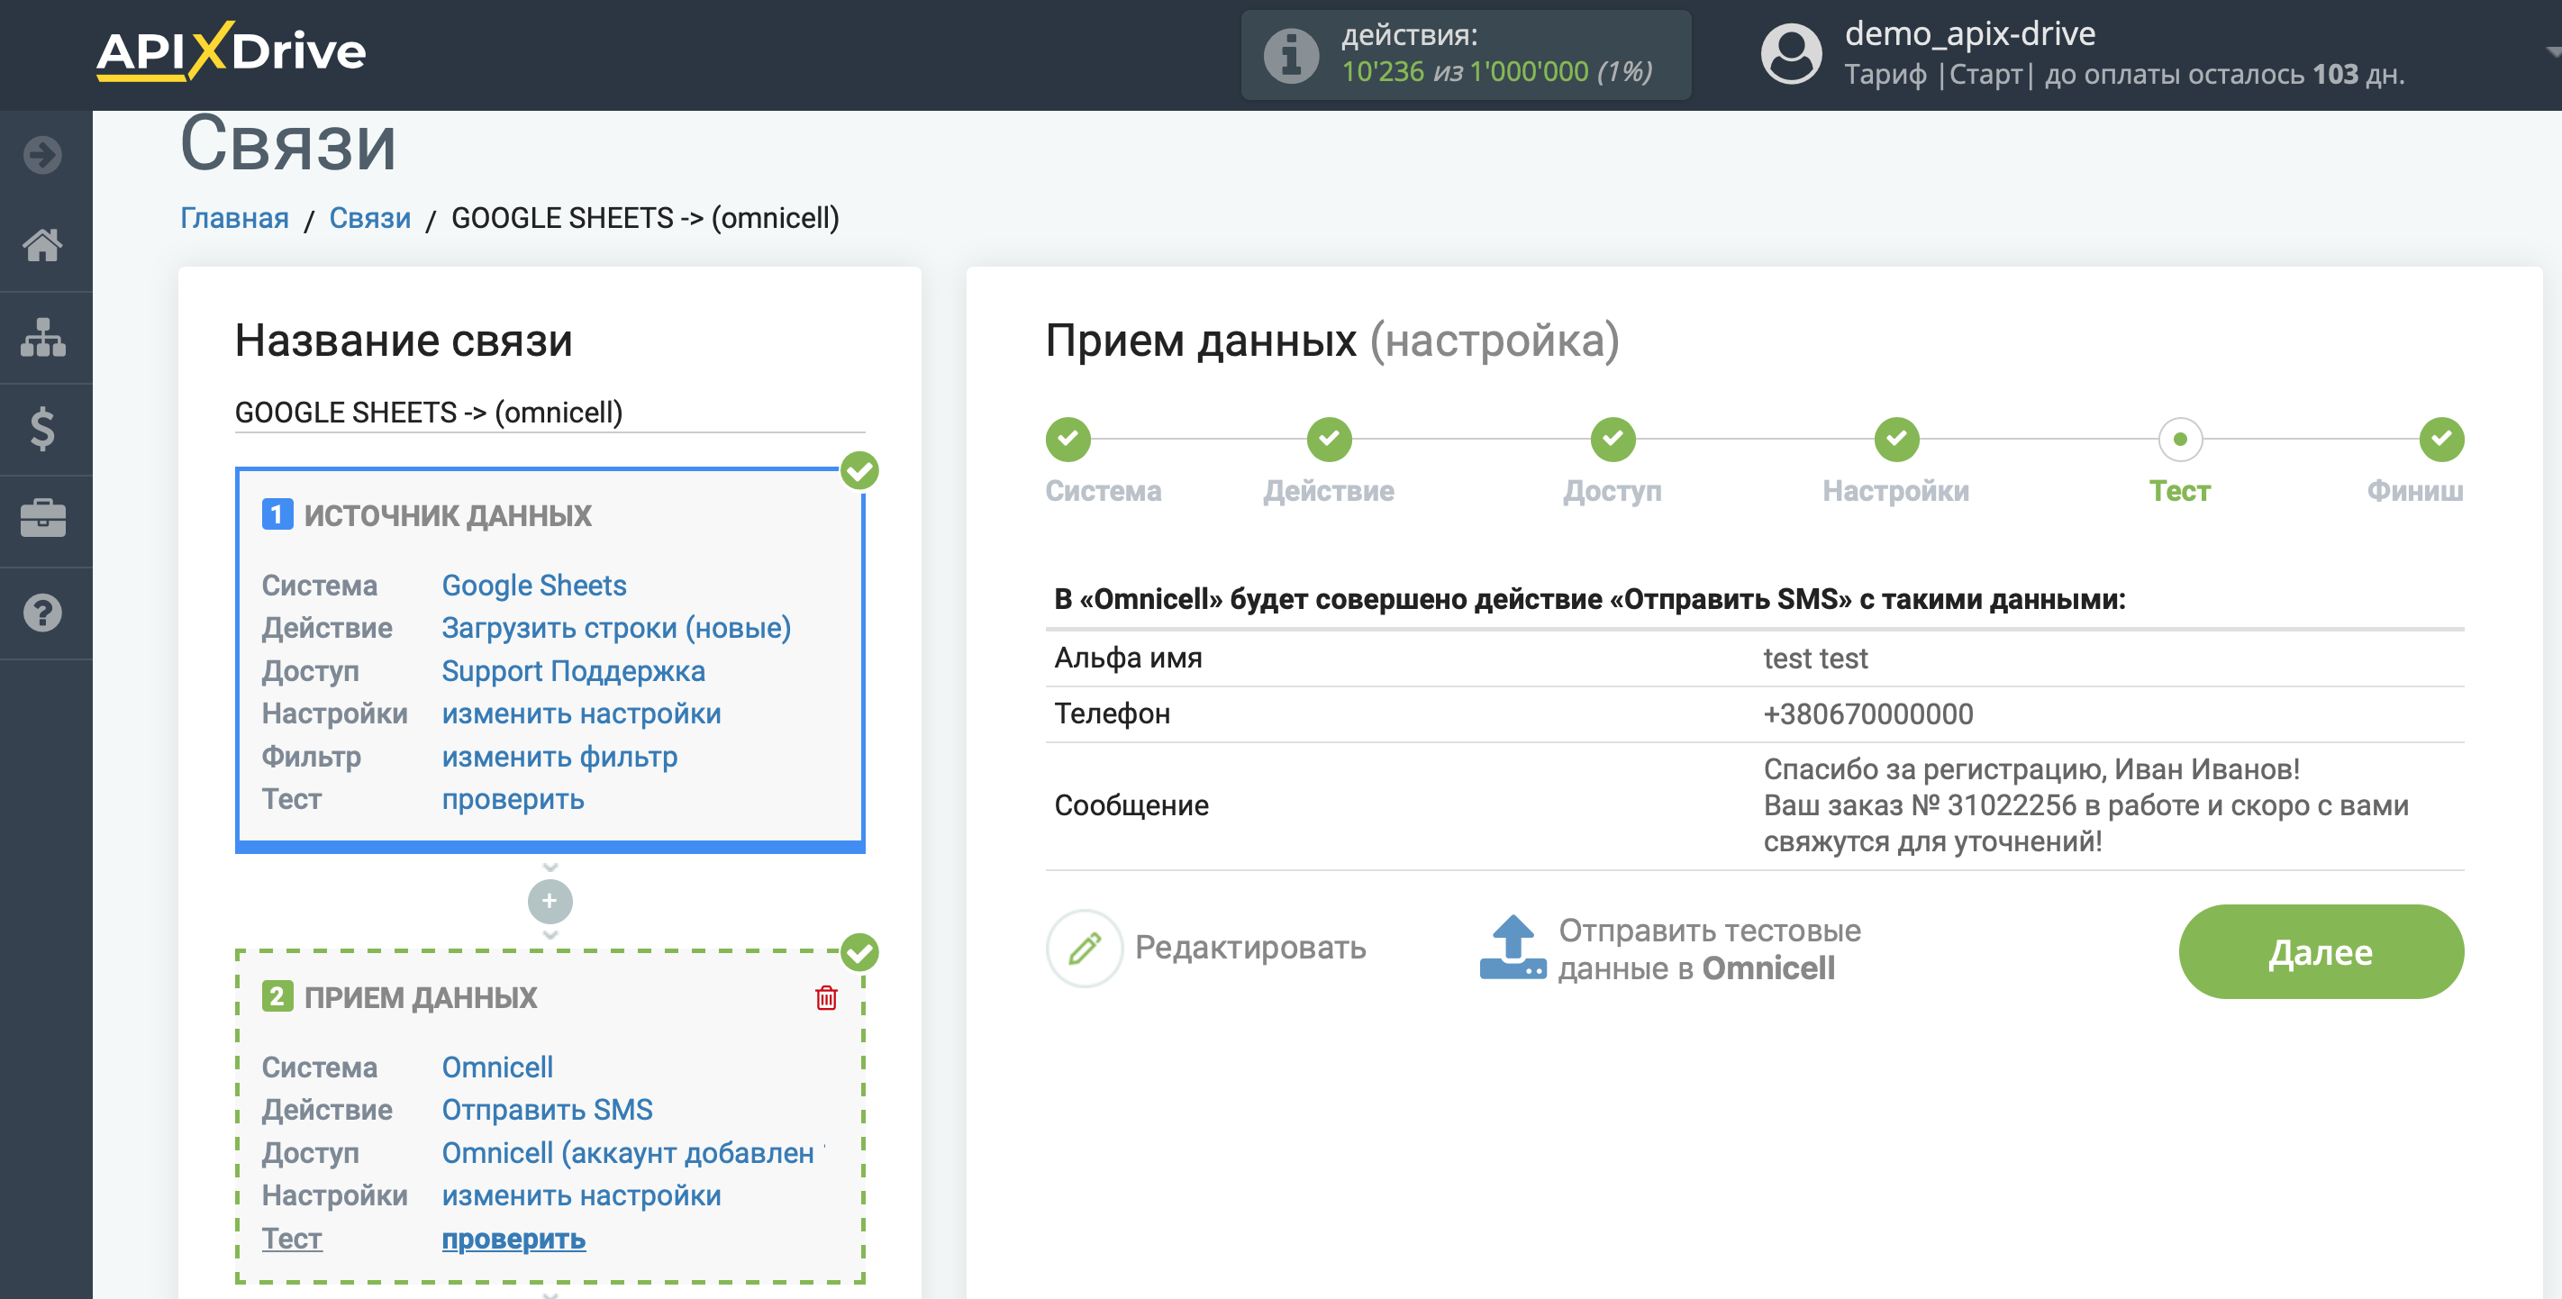Image resolution: width=2562 pixels, height=1299 pixels.
Task: Go to the Финиш step
Action: 2440,440
